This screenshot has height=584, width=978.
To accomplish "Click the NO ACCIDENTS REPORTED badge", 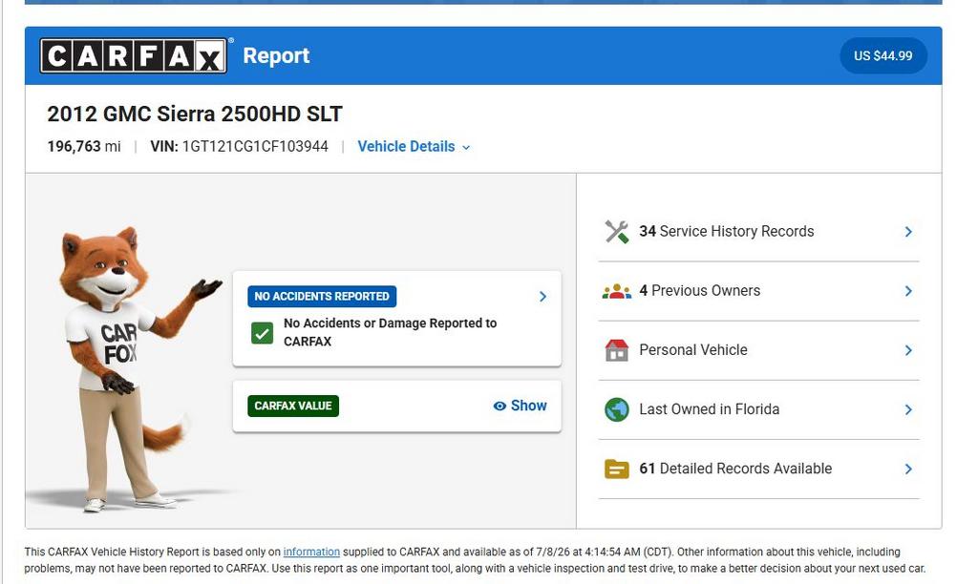I will click(322, 296).
